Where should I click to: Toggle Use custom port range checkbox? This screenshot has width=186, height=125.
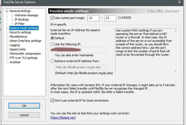(52, 18)
